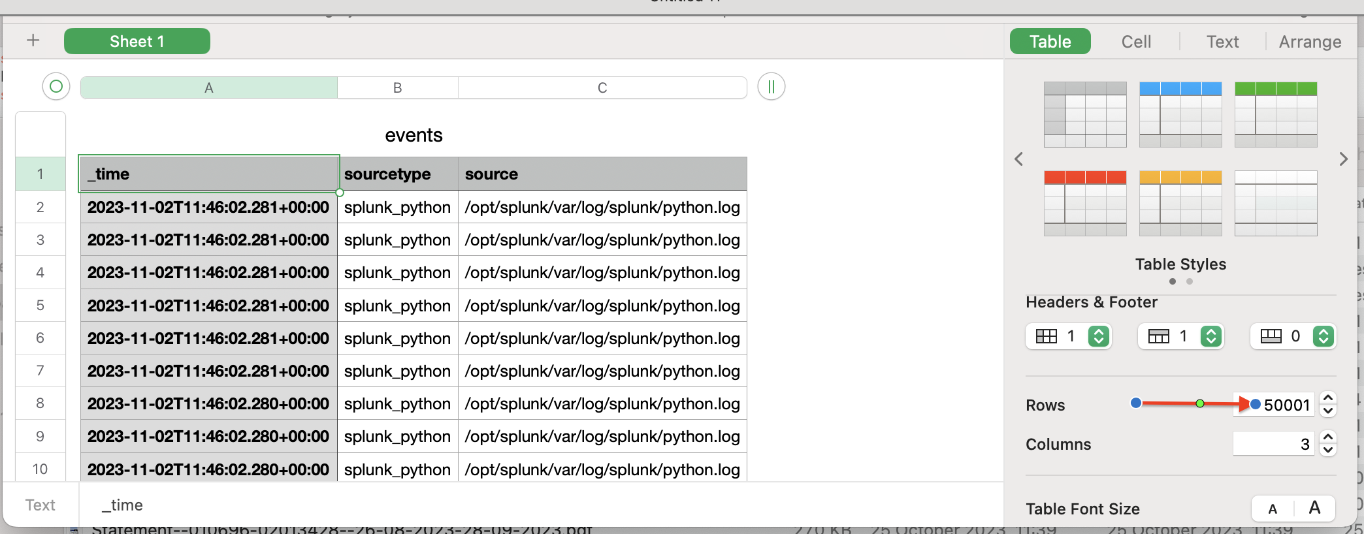This screenshot has height=534, width=1364.
Task: Increase table font size with large A
Action: (x=1314, y=508)
